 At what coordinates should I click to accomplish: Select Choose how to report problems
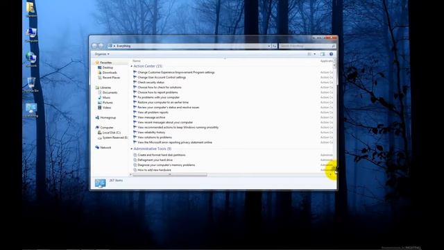point(157,92)
